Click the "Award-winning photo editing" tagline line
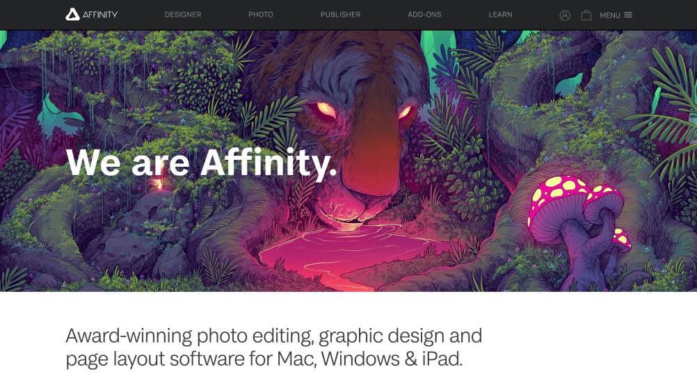Screen dimensions: 697x392 pyautogui.click(x=274, y=336)
